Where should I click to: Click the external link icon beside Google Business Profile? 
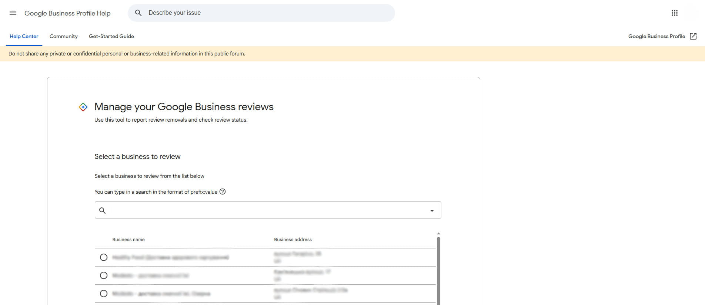(x=693, y=36)
